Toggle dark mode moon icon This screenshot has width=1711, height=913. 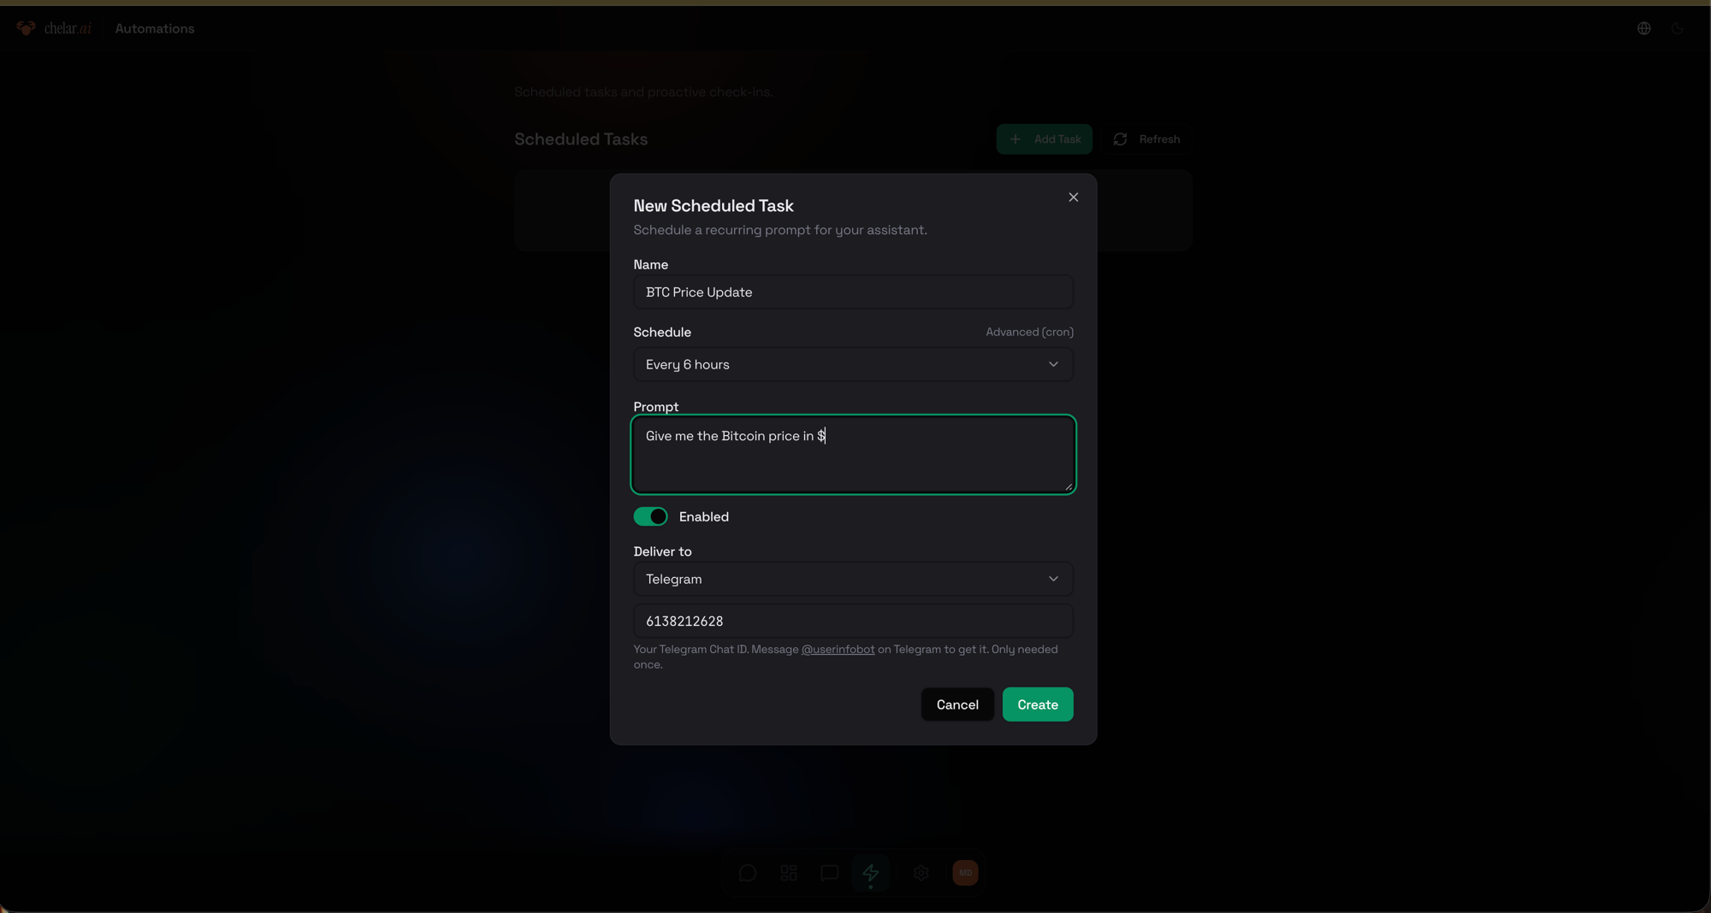[1678, 28]
